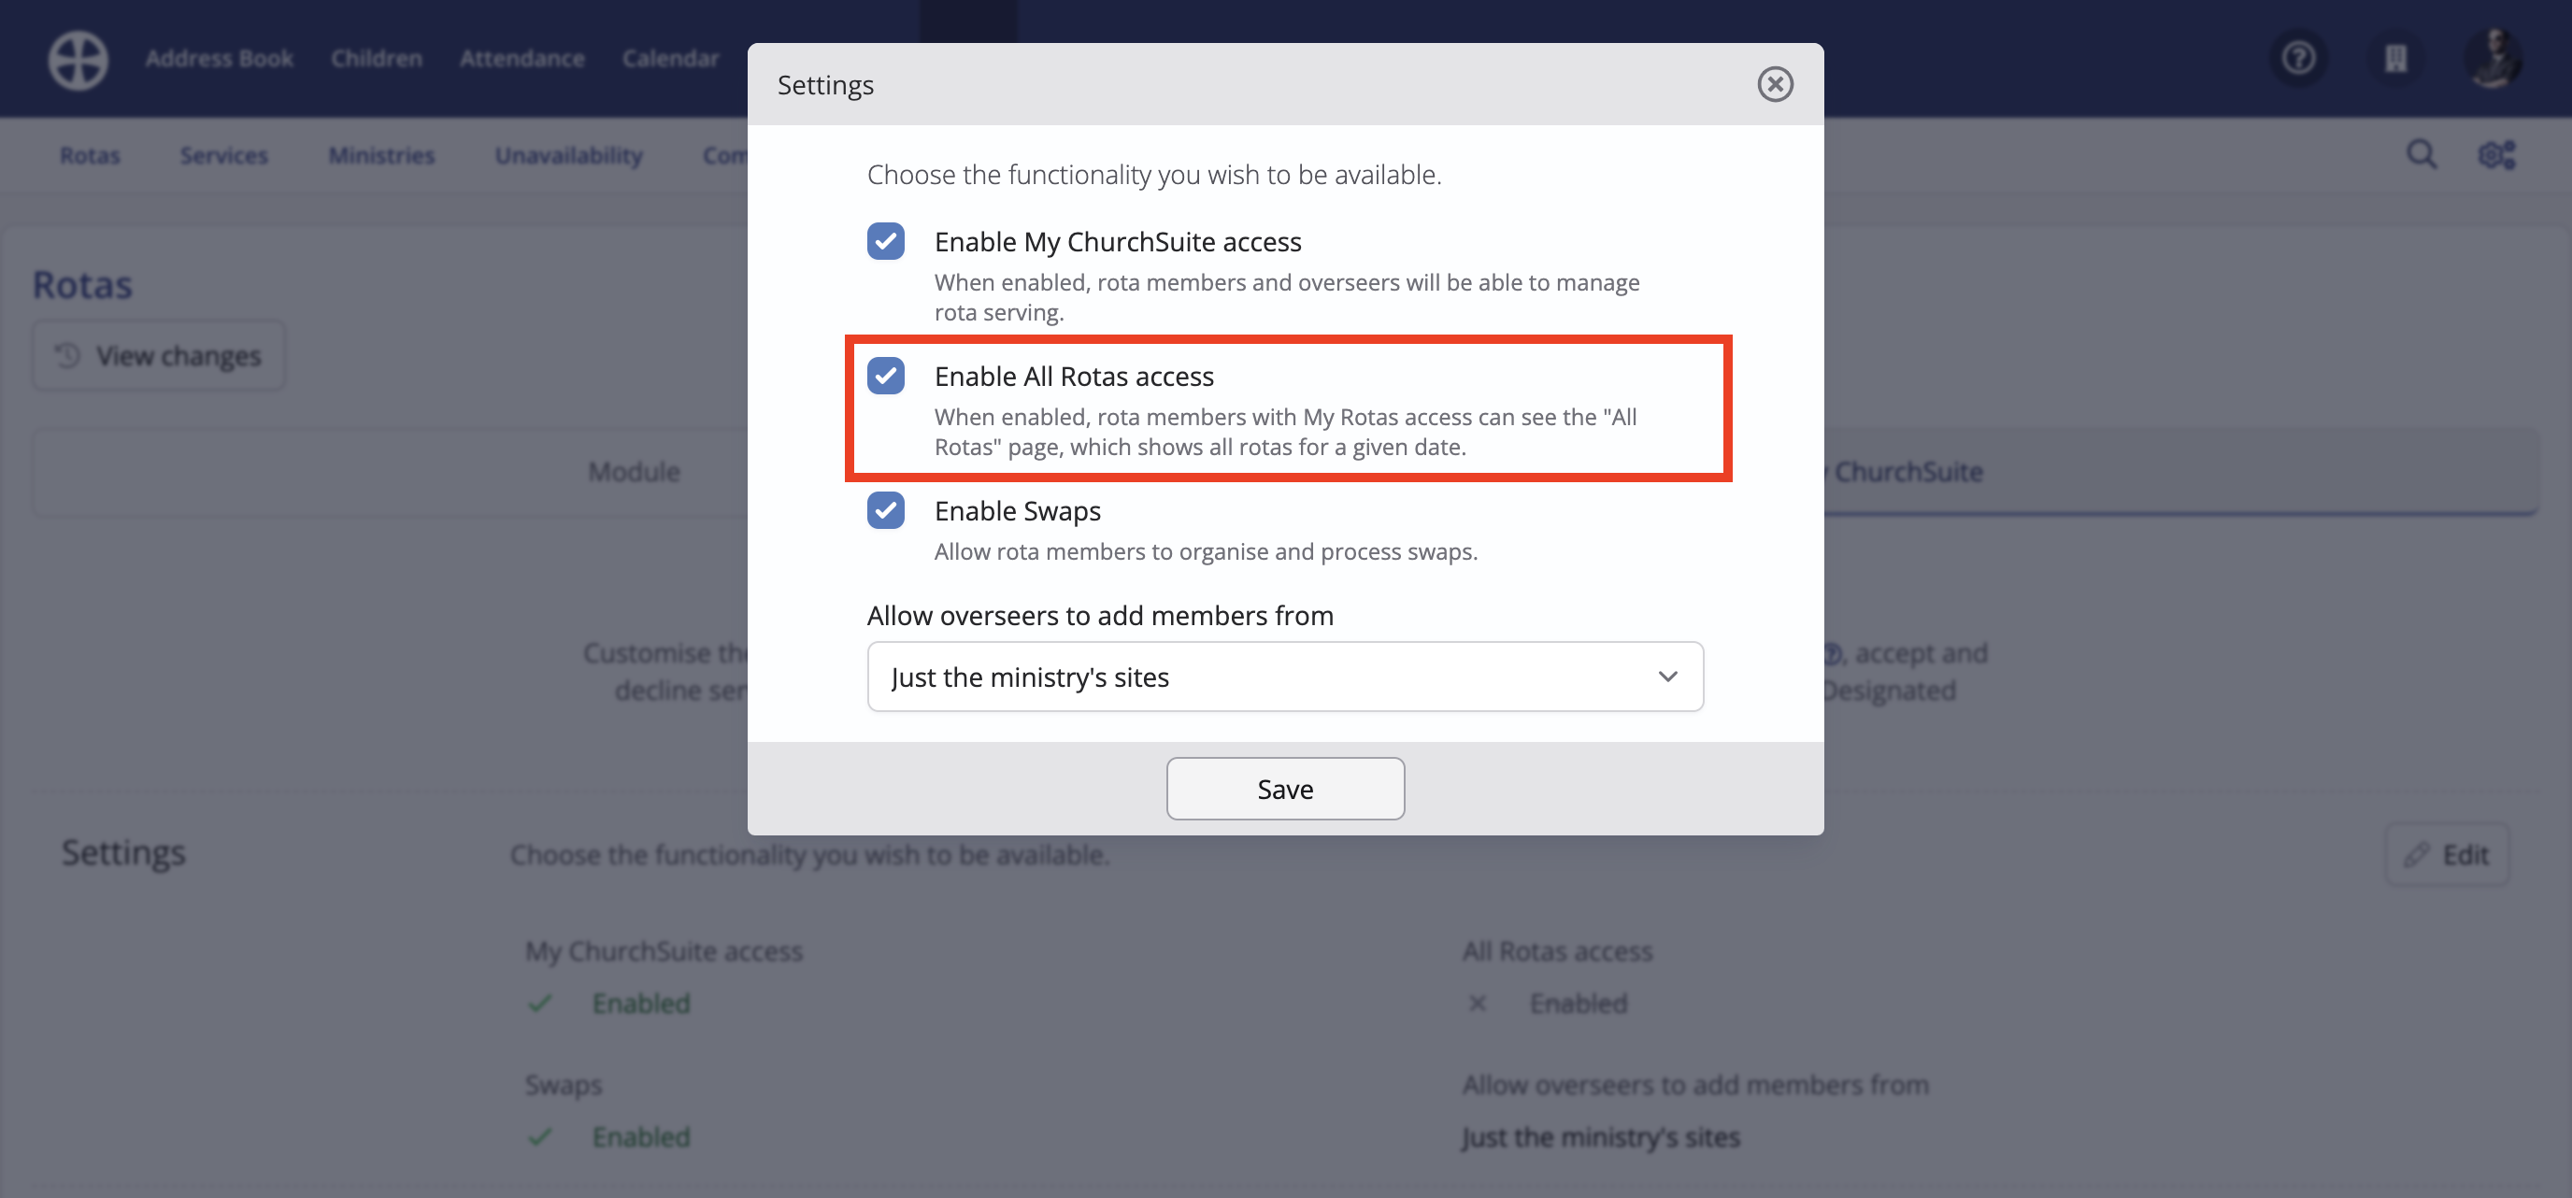Switch to the Calendar module
Screen dimensions: 2572x1198
tap(670, 58)
